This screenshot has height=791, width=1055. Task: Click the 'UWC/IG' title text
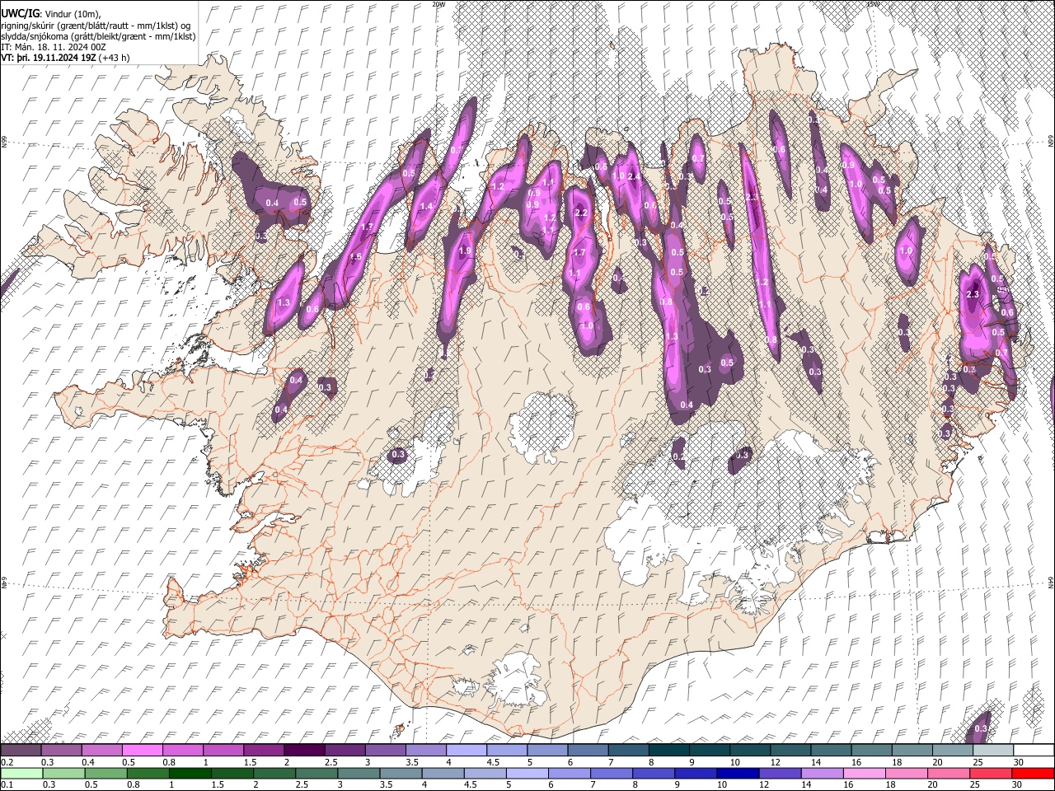(x=20, y=14)
